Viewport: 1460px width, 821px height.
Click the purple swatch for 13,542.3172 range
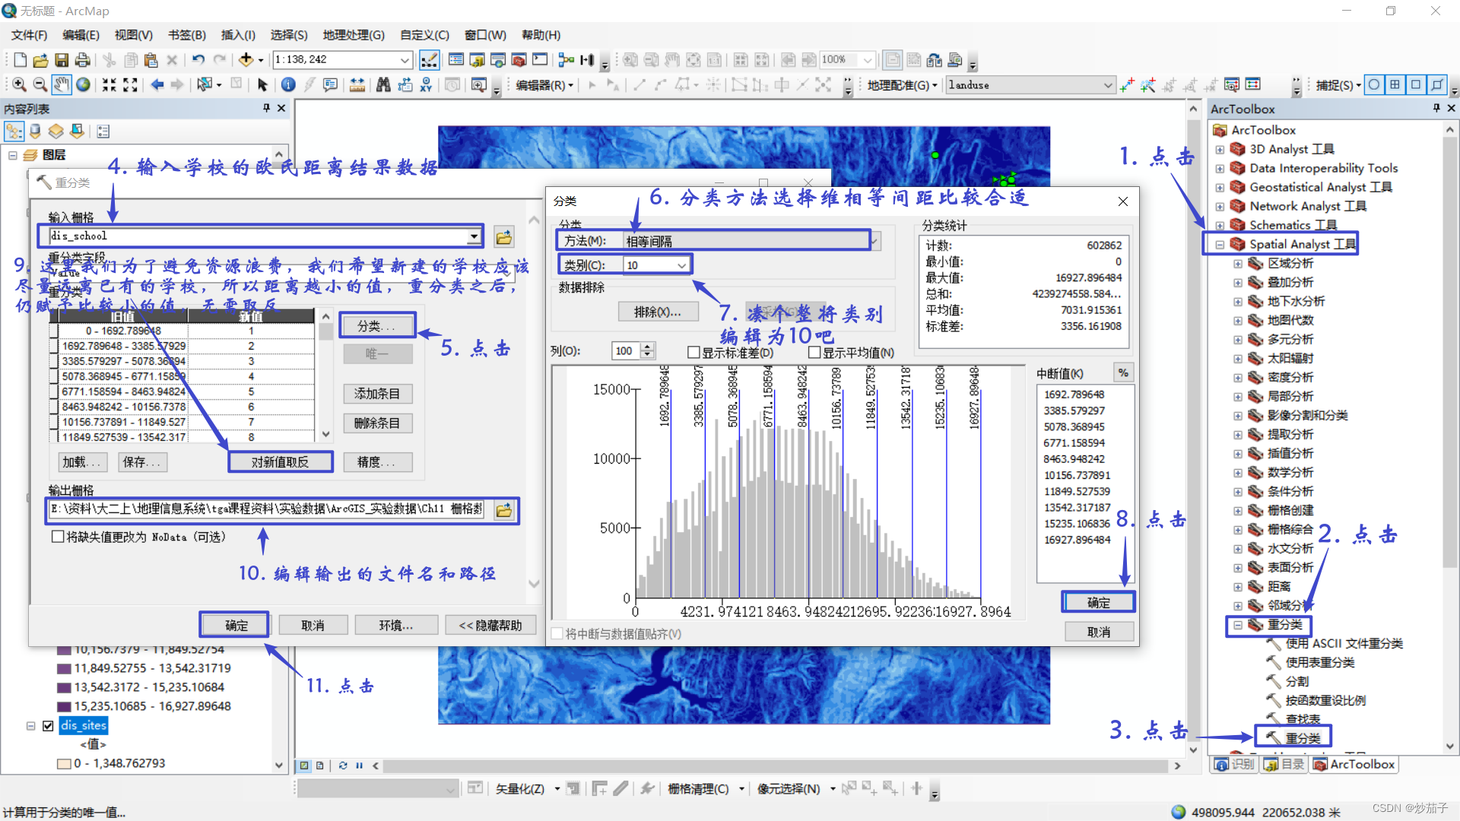pyautogui.click(x=65, y=688)
